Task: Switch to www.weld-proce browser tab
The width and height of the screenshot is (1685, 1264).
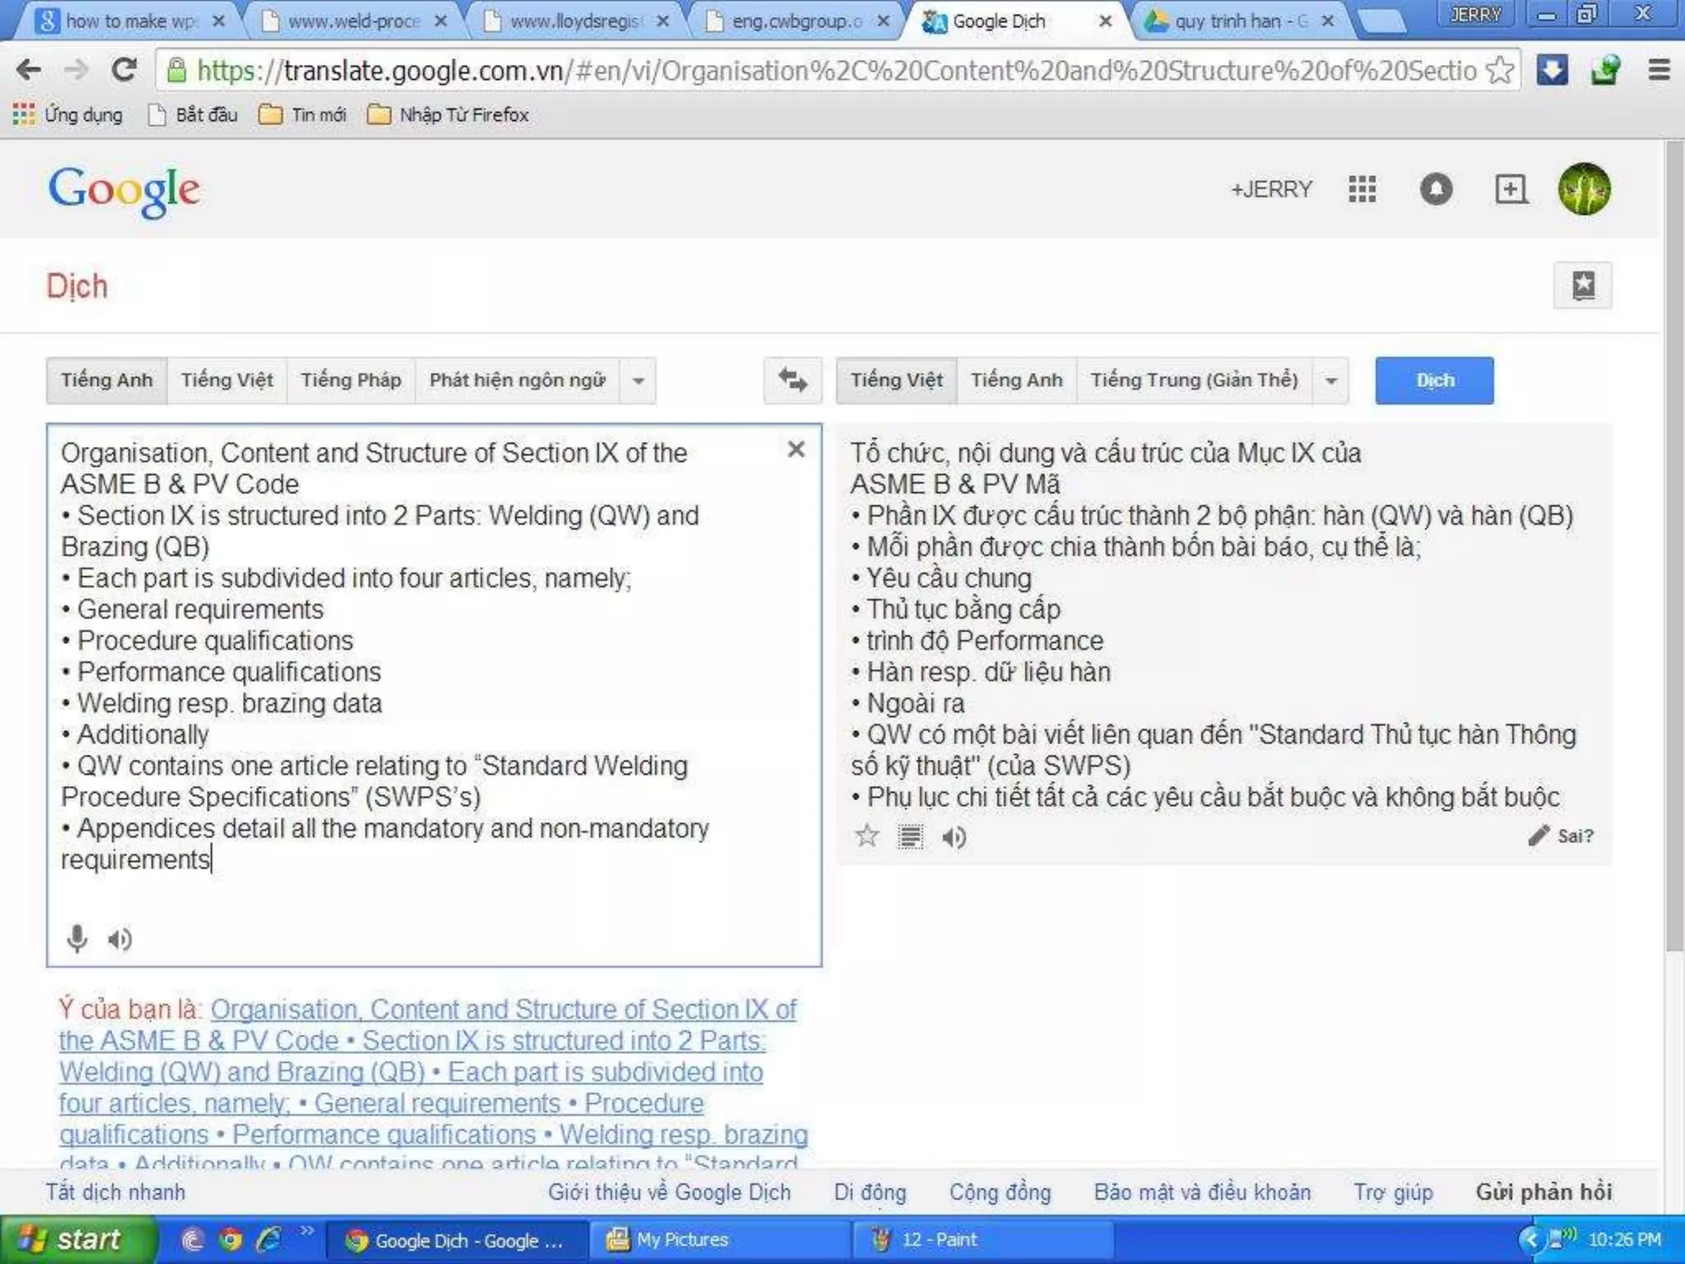Action: 354,21
